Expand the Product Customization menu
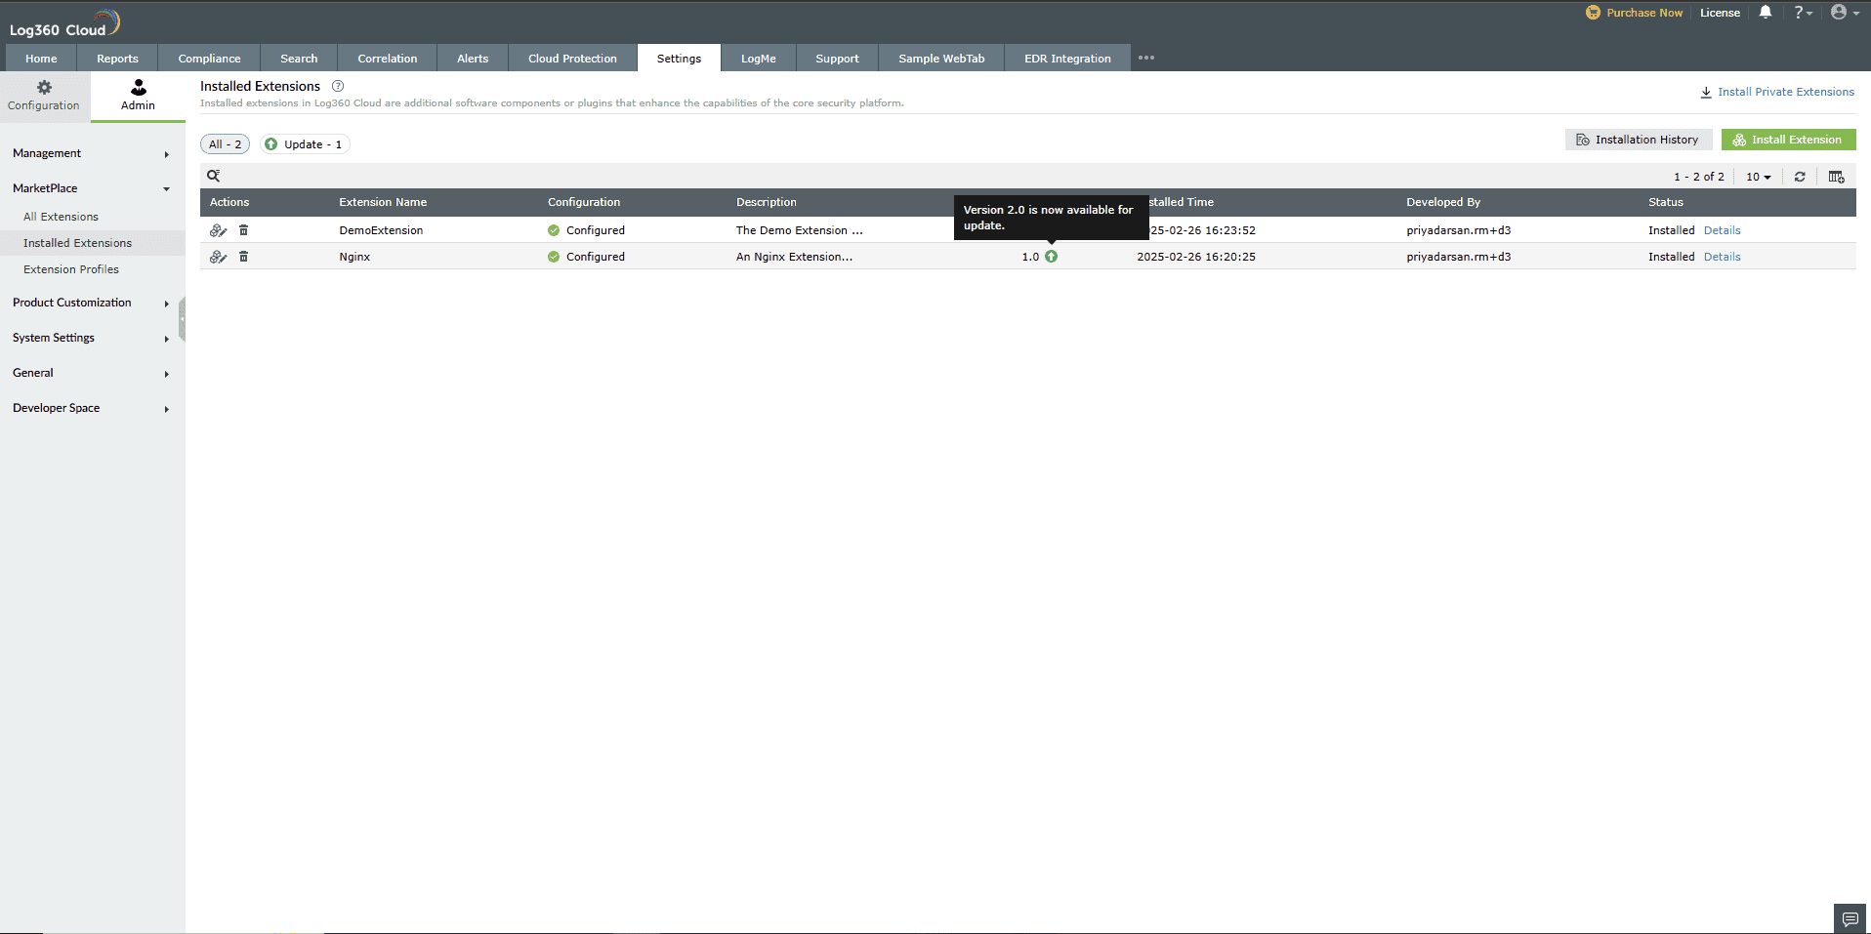This screenshot has width=1871, height=934. point(92,303)
